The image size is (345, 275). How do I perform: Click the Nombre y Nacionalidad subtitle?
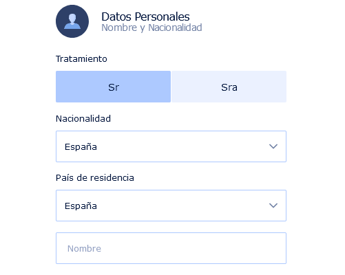coord(151,27)
